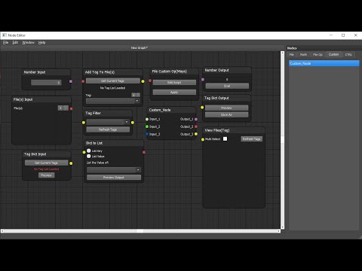Click the purple input socket of Number Output
The width and height of the screenshot is (362, 271).
(x=203, y=80)
